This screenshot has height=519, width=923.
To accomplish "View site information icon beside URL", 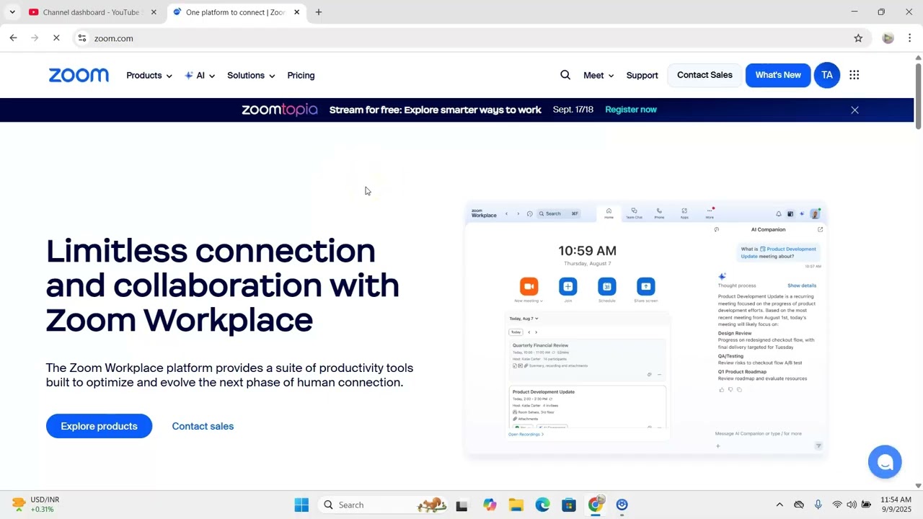I will pos(82,38).
